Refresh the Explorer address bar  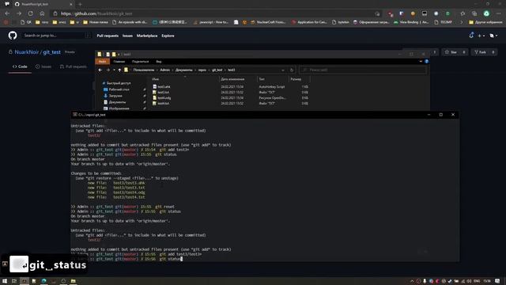[292, 70]
